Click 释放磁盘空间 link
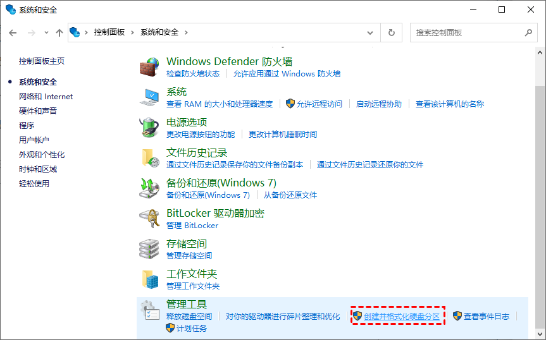 click(x=189, y=317)
